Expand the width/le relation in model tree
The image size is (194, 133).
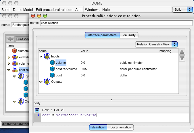(9, 57)
